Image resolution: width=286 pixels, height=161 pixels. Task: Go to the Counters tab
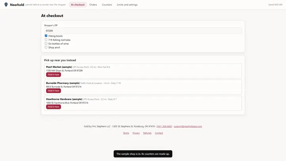pos(107,5)
